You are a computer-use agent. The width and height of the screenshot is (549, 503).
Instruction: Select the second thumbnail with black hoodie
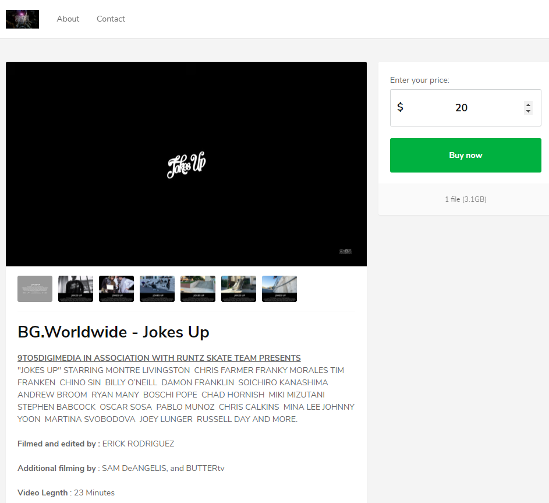coord(76,289)
